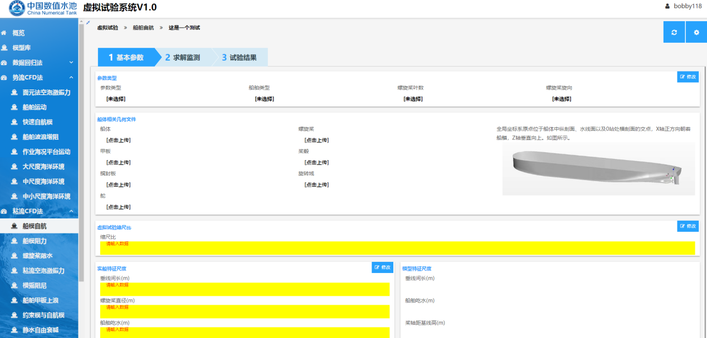This screenshot has height=338, width=707.
Task: Click the small pin icon above breadcrumb
Action: click(88, 23)
